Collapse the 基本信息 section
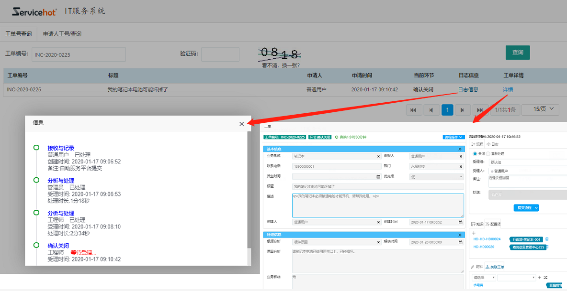The height and width of the screenshot is (291, 567). coord(460,149)
